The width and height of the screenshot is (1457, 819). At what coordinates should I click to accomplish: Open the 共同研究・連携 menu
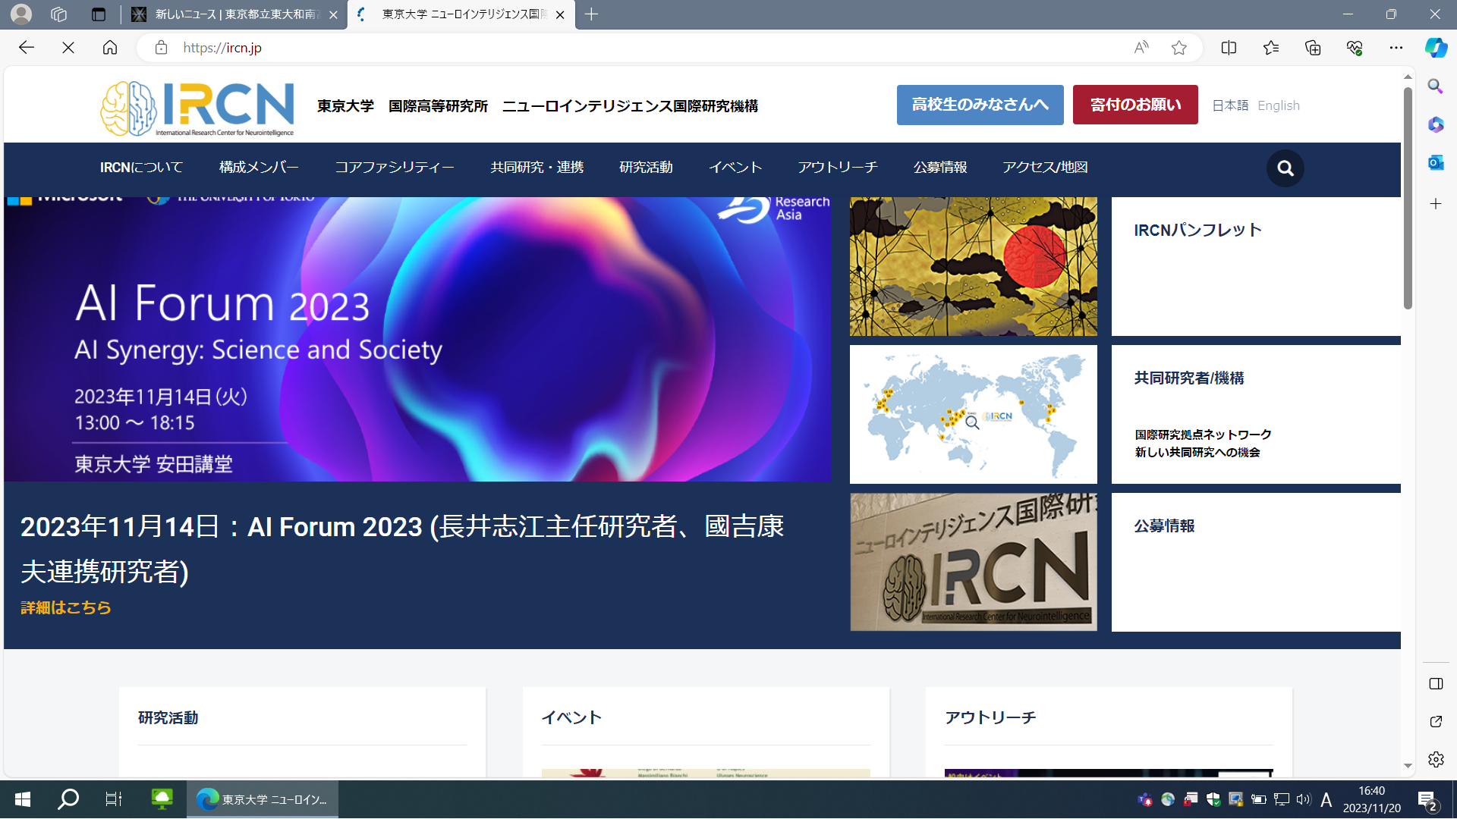click(x=537, y=168)
